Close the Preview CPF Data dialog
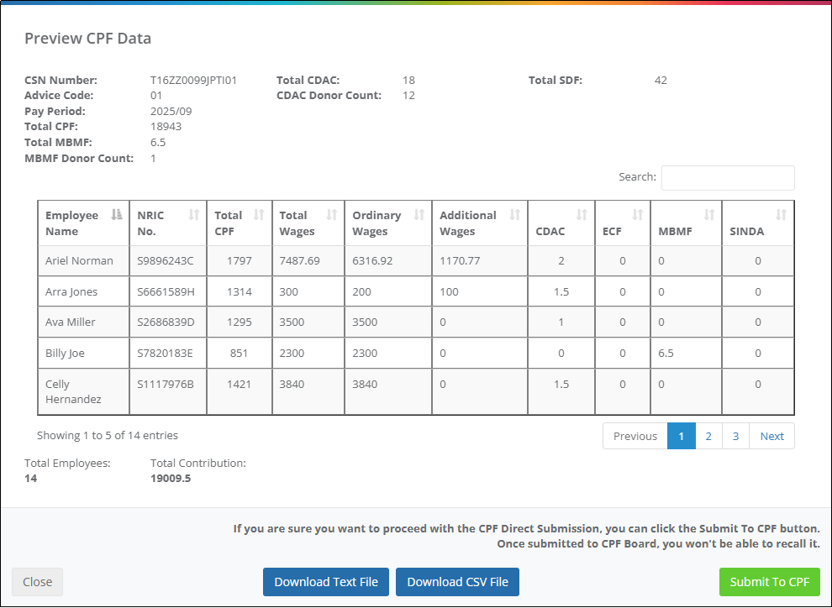The width and height of the screenshot is (832, 608). [x=37, y=582]
